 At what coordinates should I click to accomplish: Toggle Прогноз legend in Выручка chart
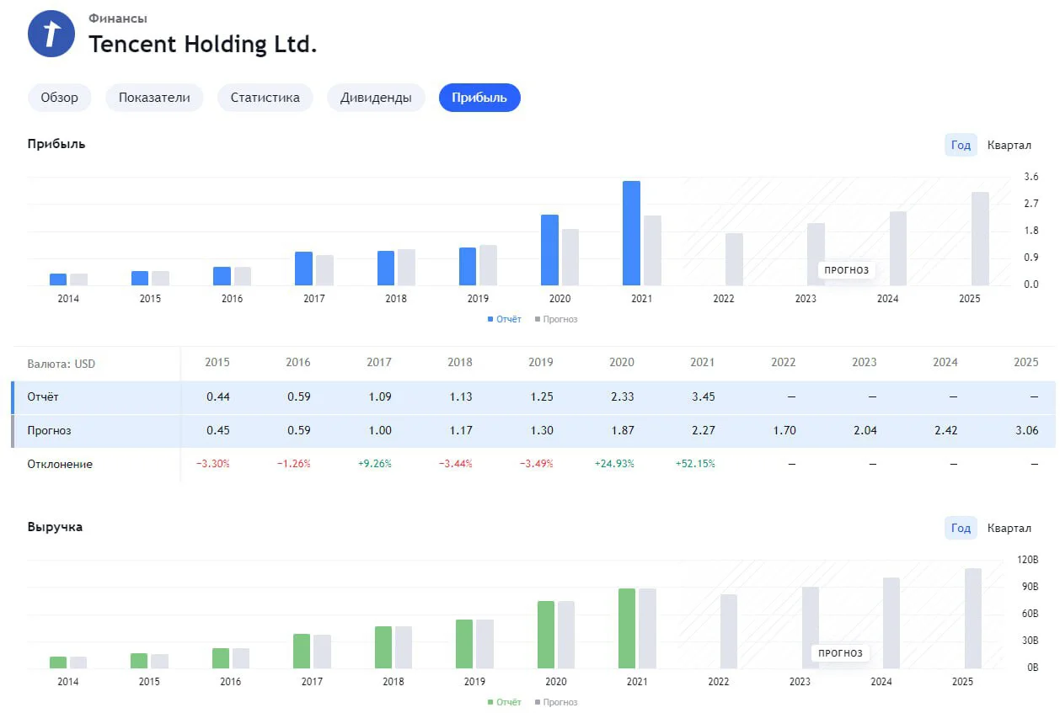pyautogui.click(x=556, y=702)
